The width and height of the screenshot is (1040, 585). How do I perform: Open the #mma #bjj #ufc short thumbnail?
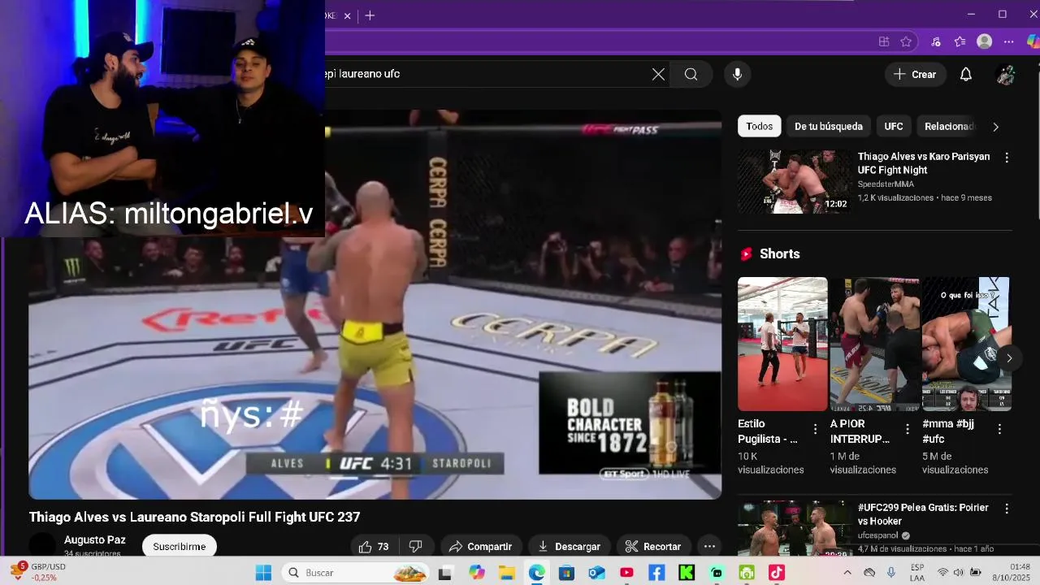(x=966, y=344)
